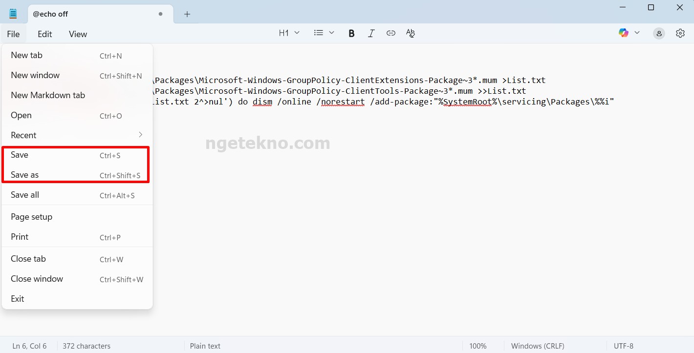
Task: Open Notepad settings gear
Action: point(680,33)
